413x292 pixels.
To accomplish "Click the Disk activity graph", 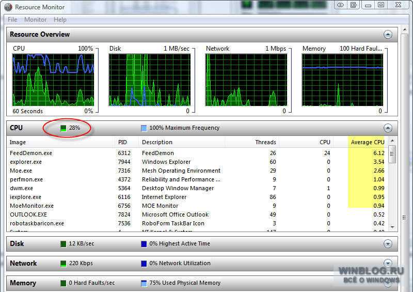I will [x=150, y=80].
